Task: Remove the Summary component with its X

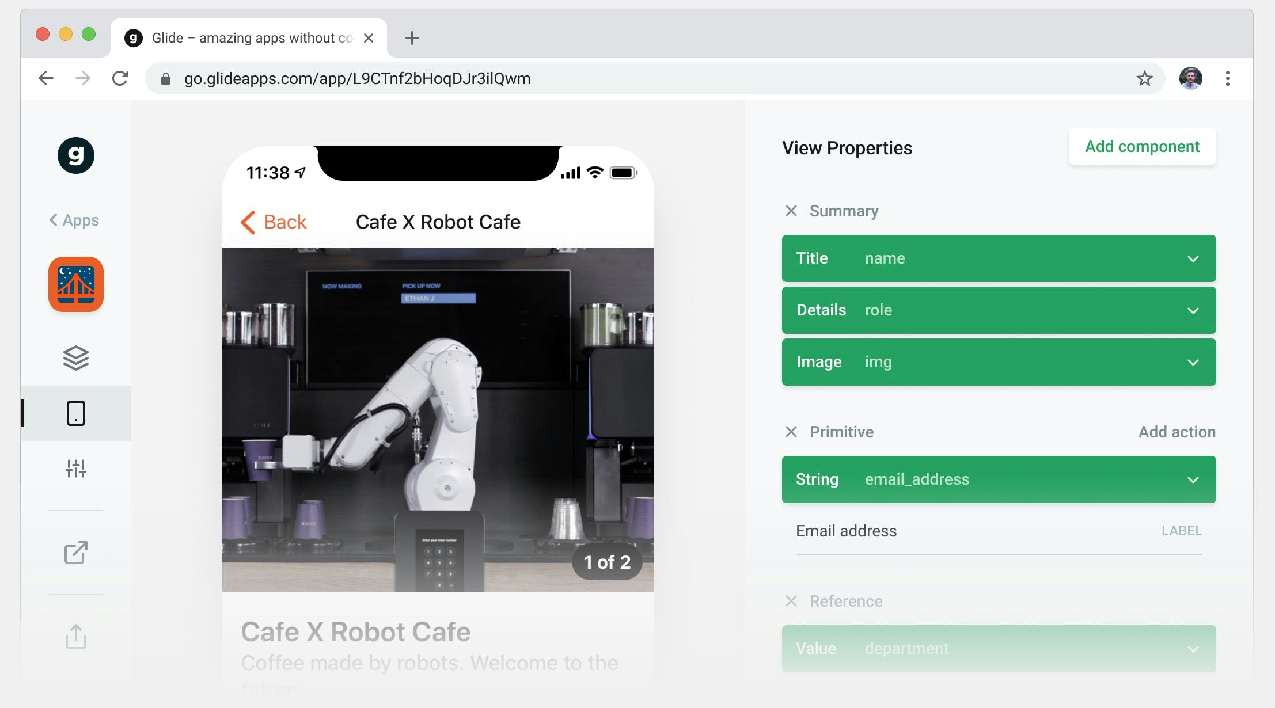Action: (791, 211)
